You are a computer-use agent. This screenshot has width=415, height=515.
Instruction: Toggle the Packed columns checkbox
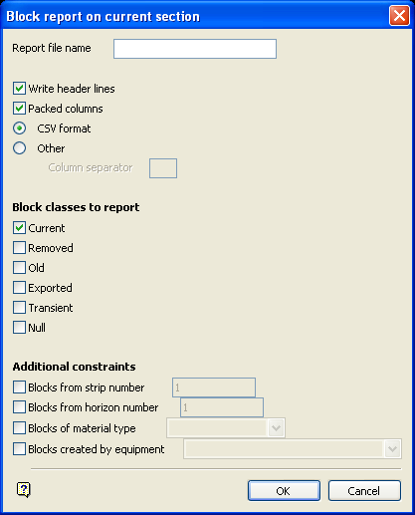(x=19, y=109)
